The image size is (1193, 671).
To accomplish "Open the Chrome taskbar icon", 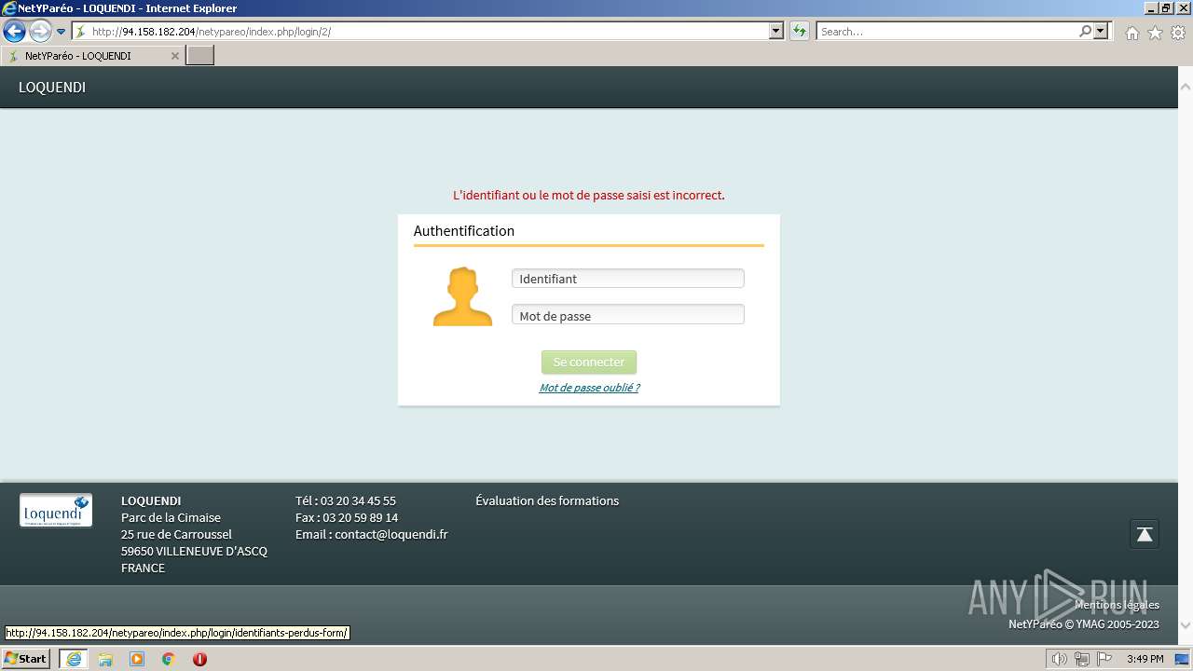I will [x=169, y=659].
